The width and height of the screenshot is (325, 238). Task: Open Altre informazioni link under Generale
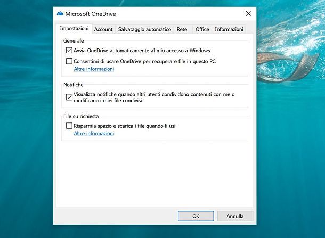(x=94, y=69)
